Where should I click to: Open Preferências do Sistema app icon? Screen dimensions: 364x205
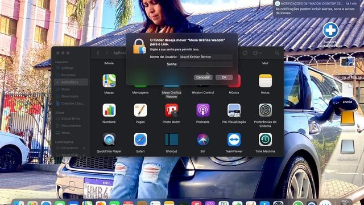[265, 110]
